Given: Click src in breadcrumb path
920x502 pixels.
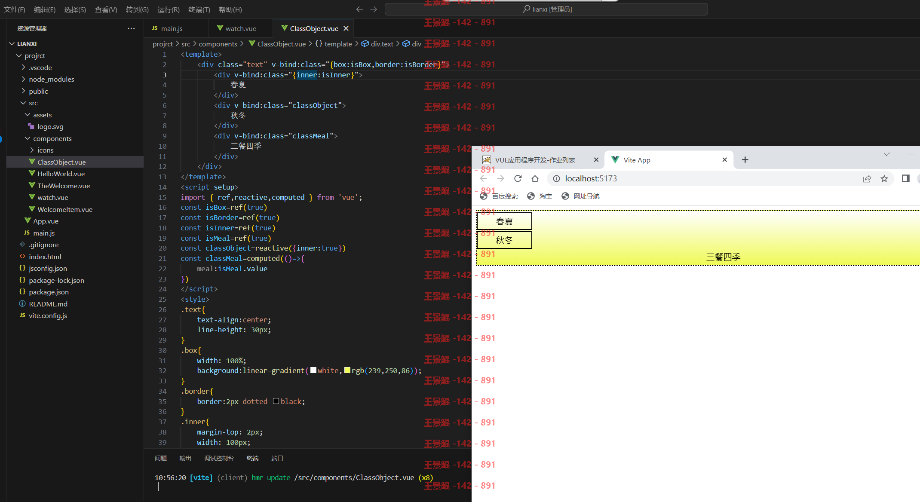Looking at the screenshot, I should click(x=186, y=44).
